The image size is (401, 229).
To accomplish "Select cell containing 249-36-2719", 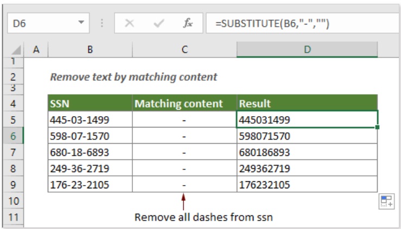I will (90, 168).
